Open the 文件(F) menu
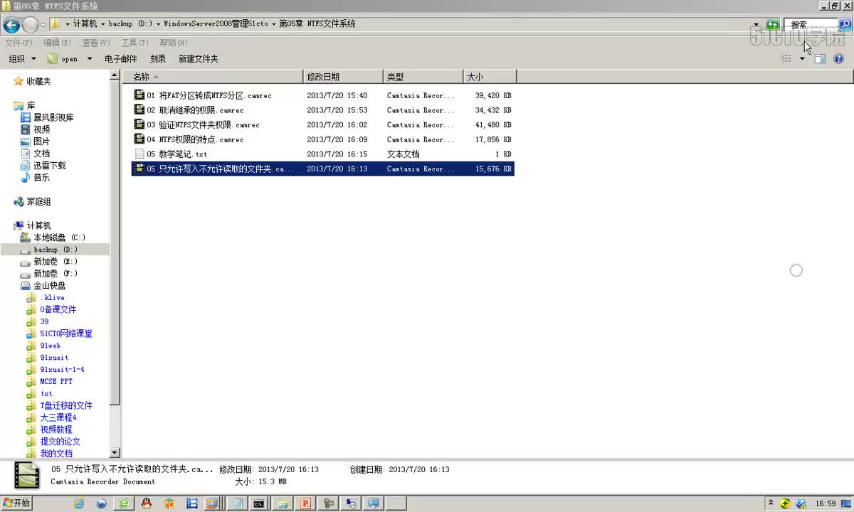Screen dimensions: 854x512 point(19,43)
